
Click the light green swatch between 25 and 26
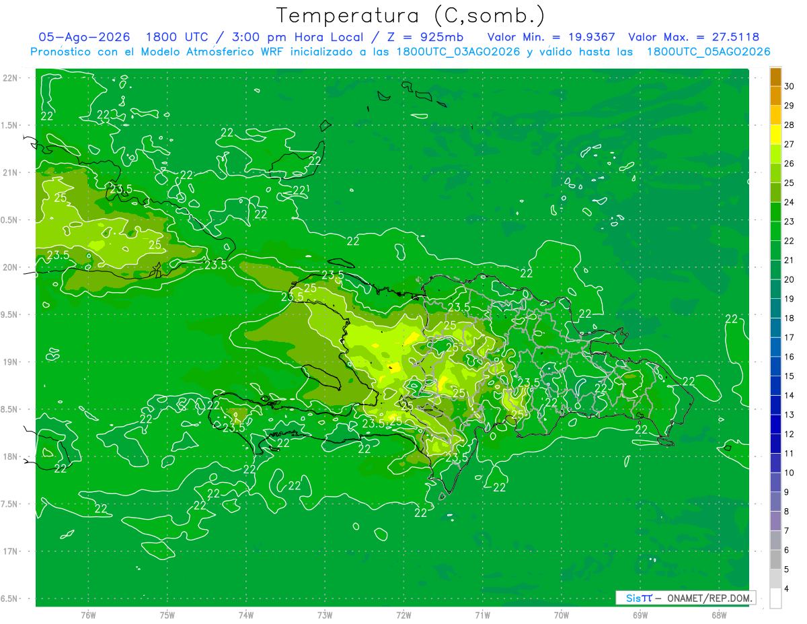click(775, 174)
